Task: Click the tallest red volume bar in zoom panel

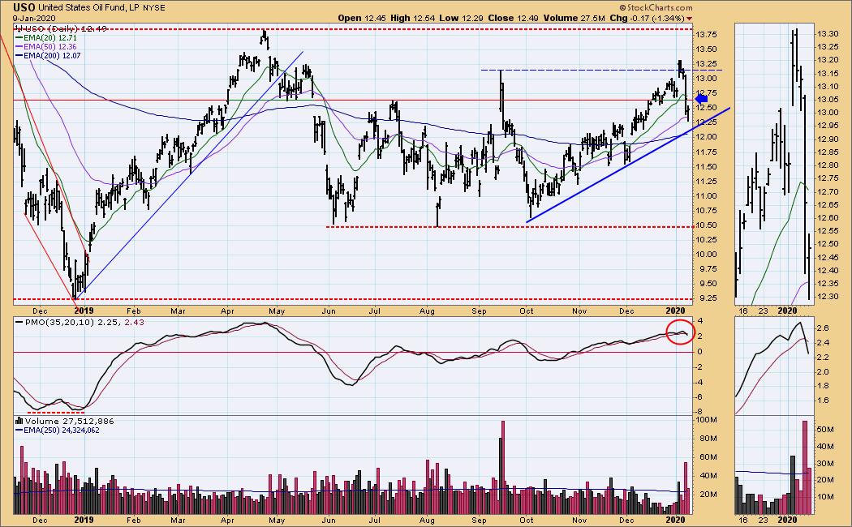Action: tap(805, 467)
